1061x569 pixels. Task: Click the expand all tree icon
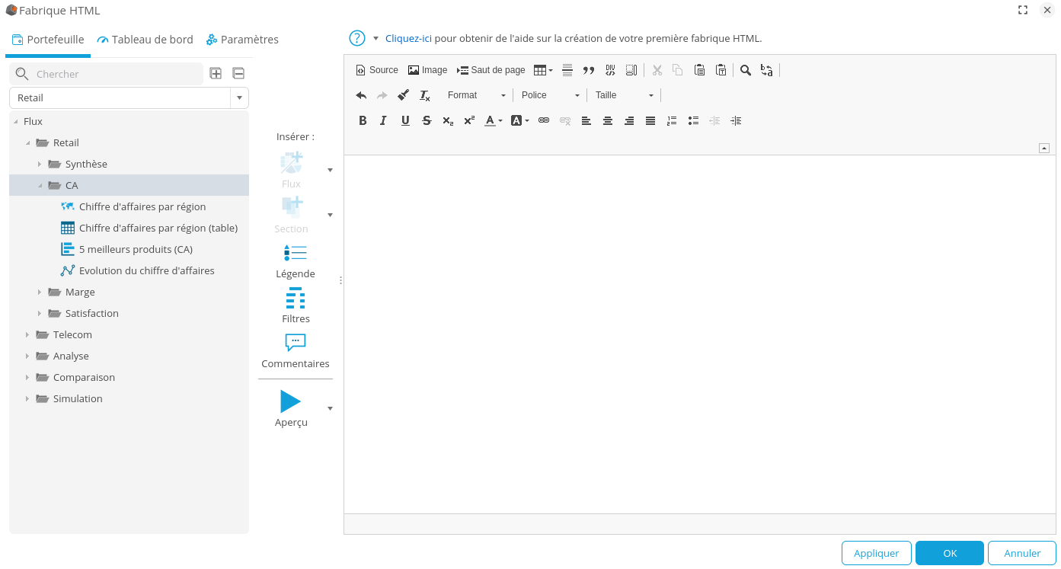(216, 74)
